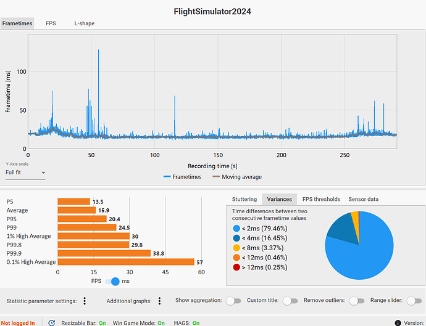Click the Resizable Bar: On status
Screen dimensions: 426x326
(x=83, y=323)
